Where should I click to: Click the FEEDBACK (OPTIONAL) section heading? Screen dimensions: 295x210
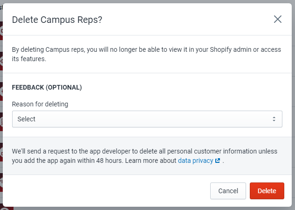click(x=47, y=87)
